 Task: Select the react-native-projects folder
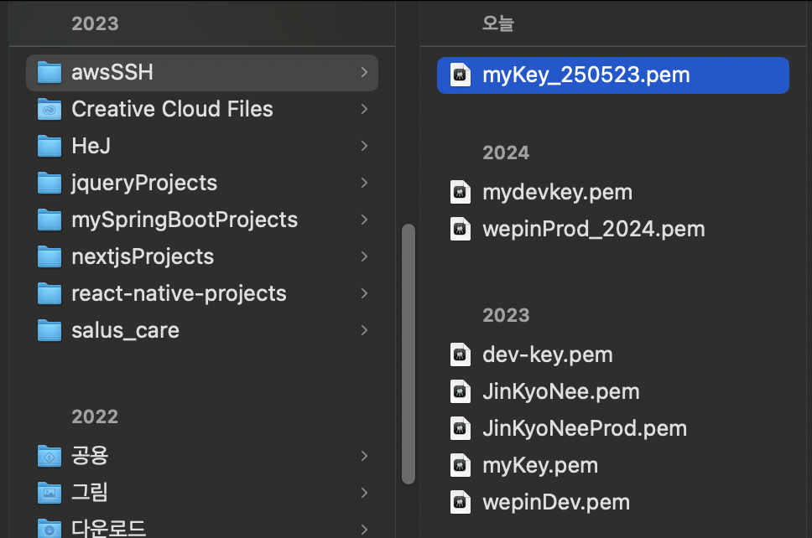tap(179, 294)
